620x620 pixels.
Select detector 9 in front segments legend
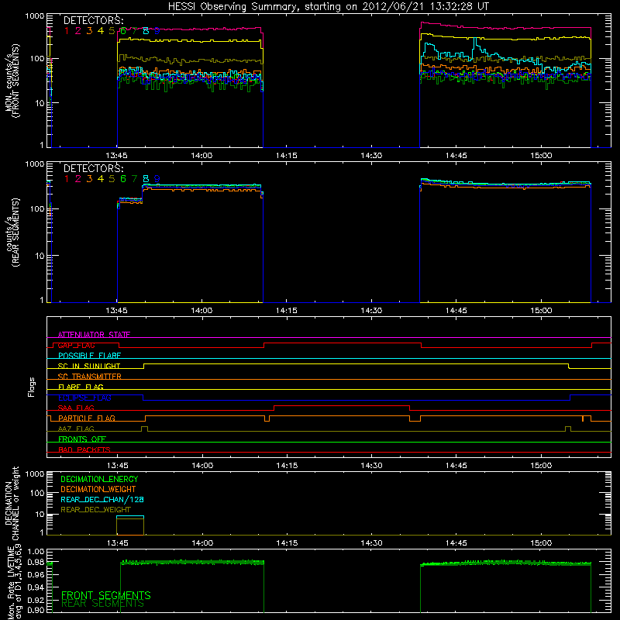pyautogui.click(x=157, y=31)
